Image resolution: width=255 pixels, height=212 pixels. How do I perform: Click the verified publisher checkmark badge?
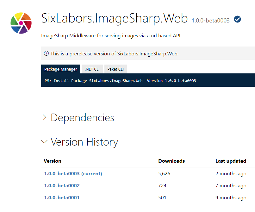point(237,19)
